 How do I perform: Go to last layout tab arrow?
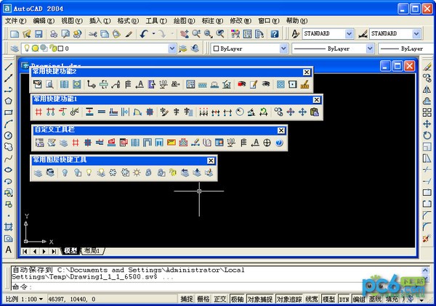[54, 252]
